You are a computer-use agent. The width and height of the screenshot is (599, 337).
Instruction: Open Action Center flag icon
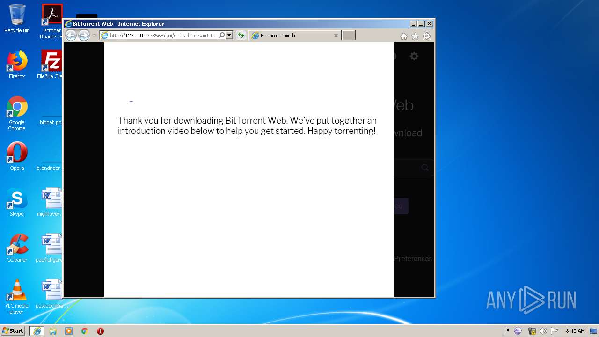tap(555, 331)
